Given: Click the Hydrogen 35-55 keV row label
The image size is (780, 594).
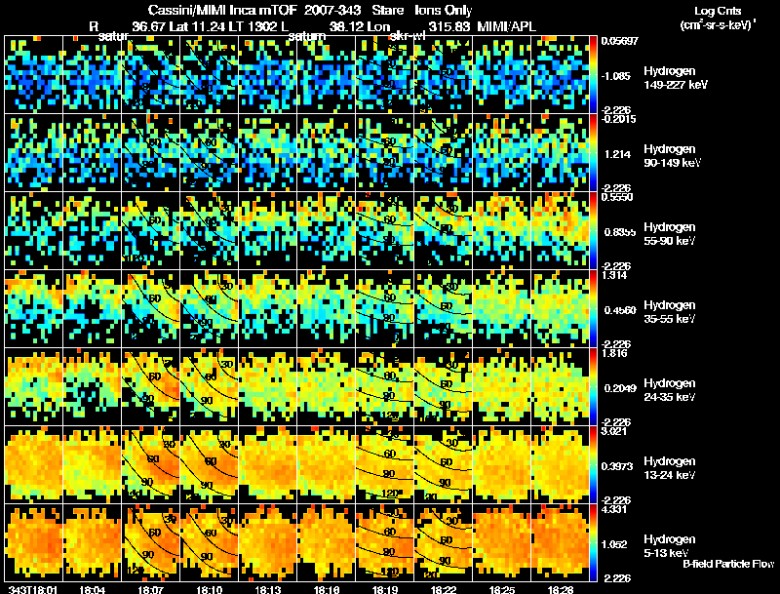Looking at the screenshot, I should click(670, 312).
